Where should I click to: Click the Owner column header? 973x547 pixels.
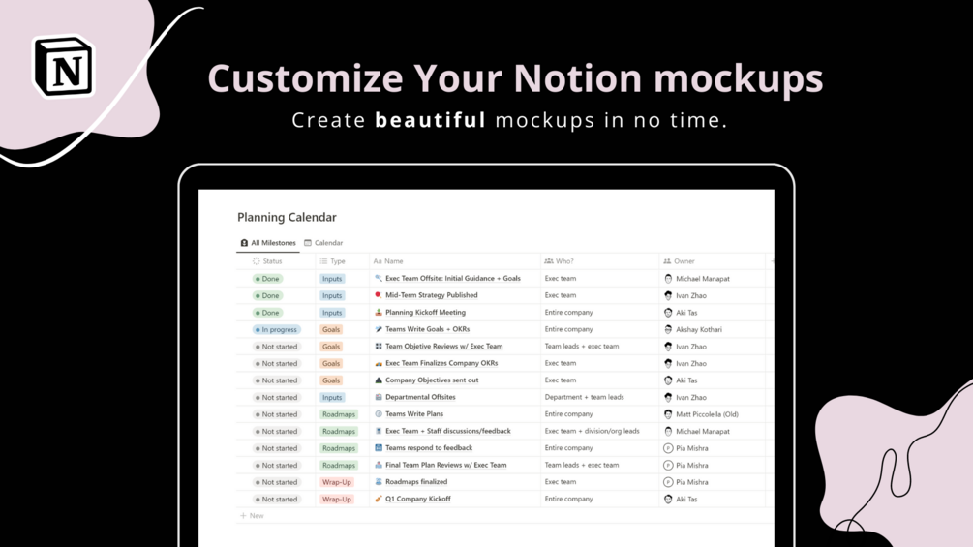pos(680,261)
